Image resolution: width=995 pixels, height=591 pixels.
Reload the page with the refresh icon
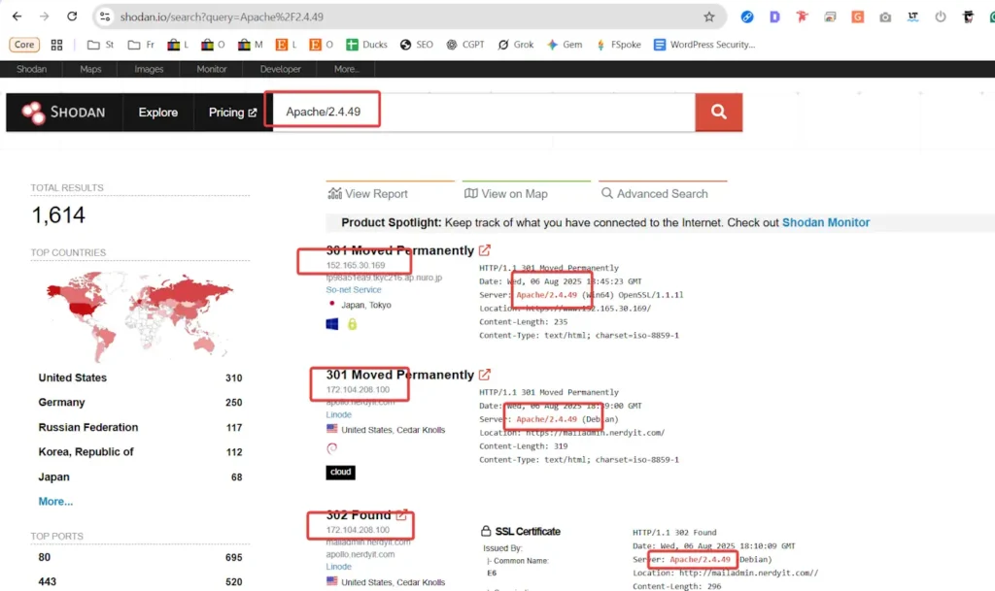click(72, 16)
